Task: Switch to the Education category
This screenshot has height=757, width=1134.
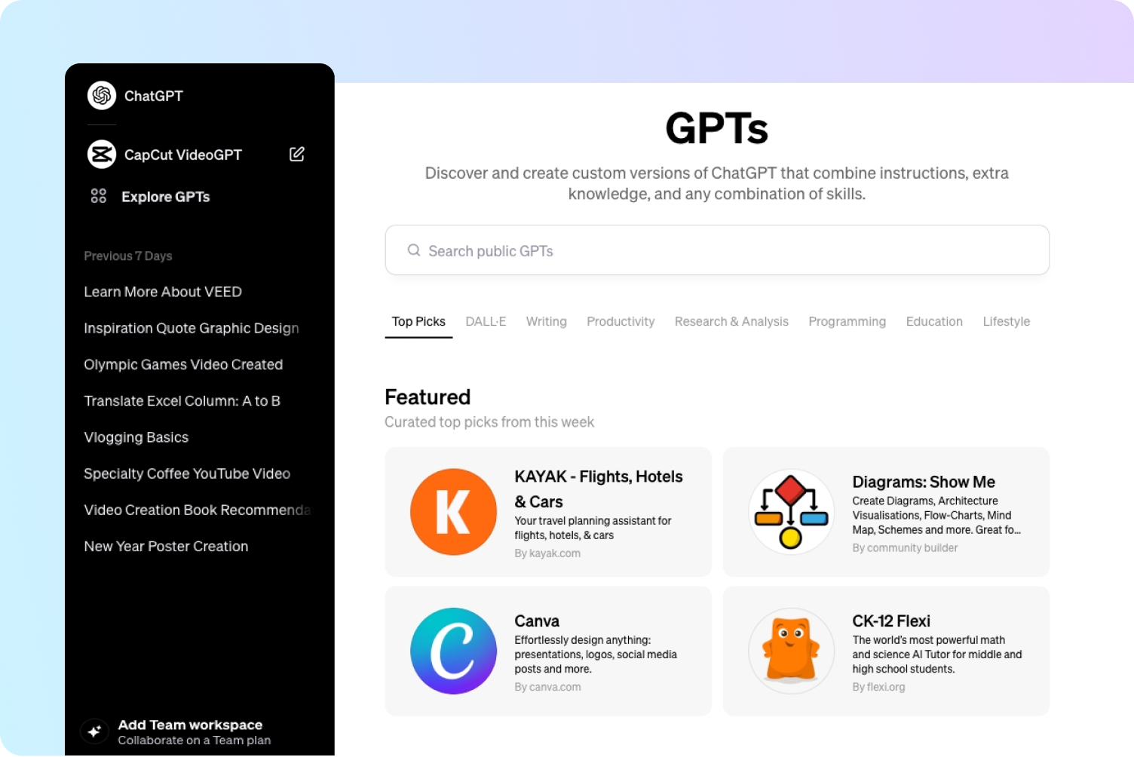Action: click(934, 321)
